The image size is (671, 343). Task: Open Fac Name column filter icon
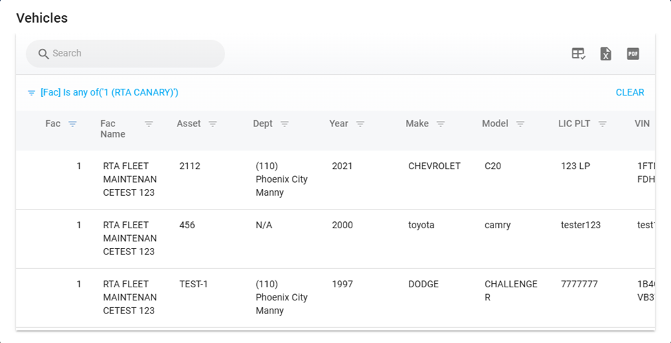[149, 124]
